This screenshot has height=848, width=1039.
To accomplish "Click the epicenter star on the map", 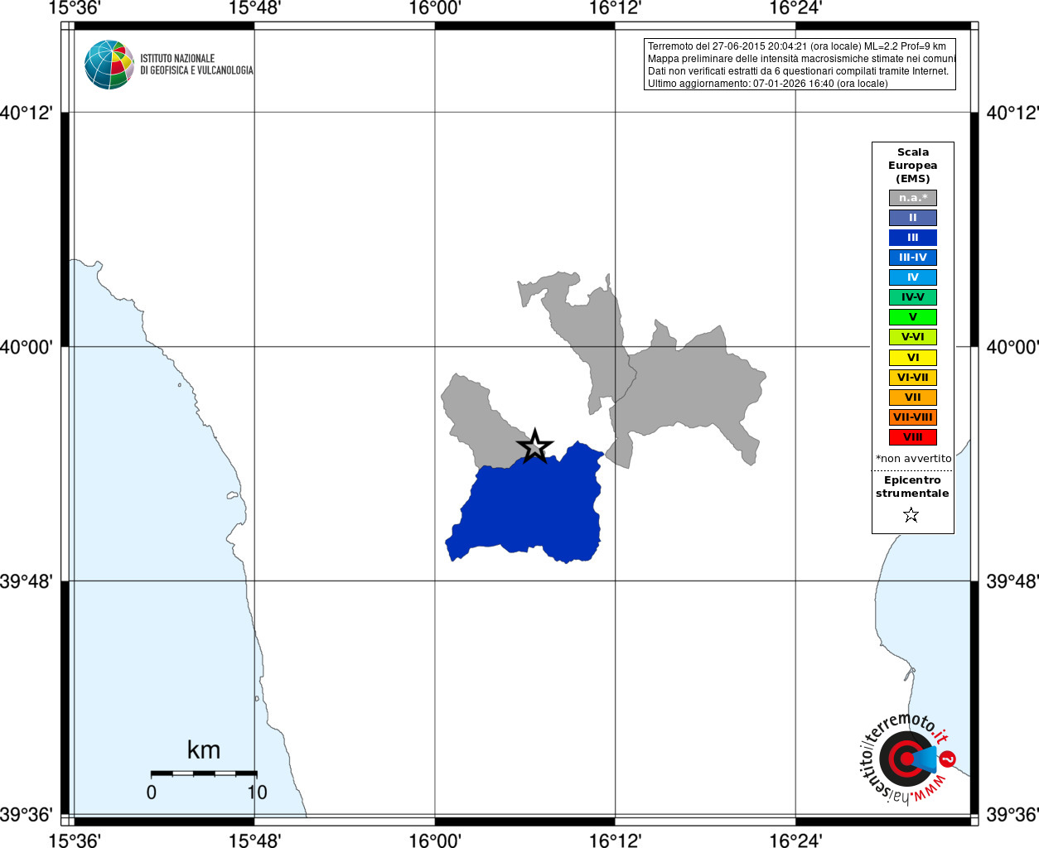I will (535, 446).
